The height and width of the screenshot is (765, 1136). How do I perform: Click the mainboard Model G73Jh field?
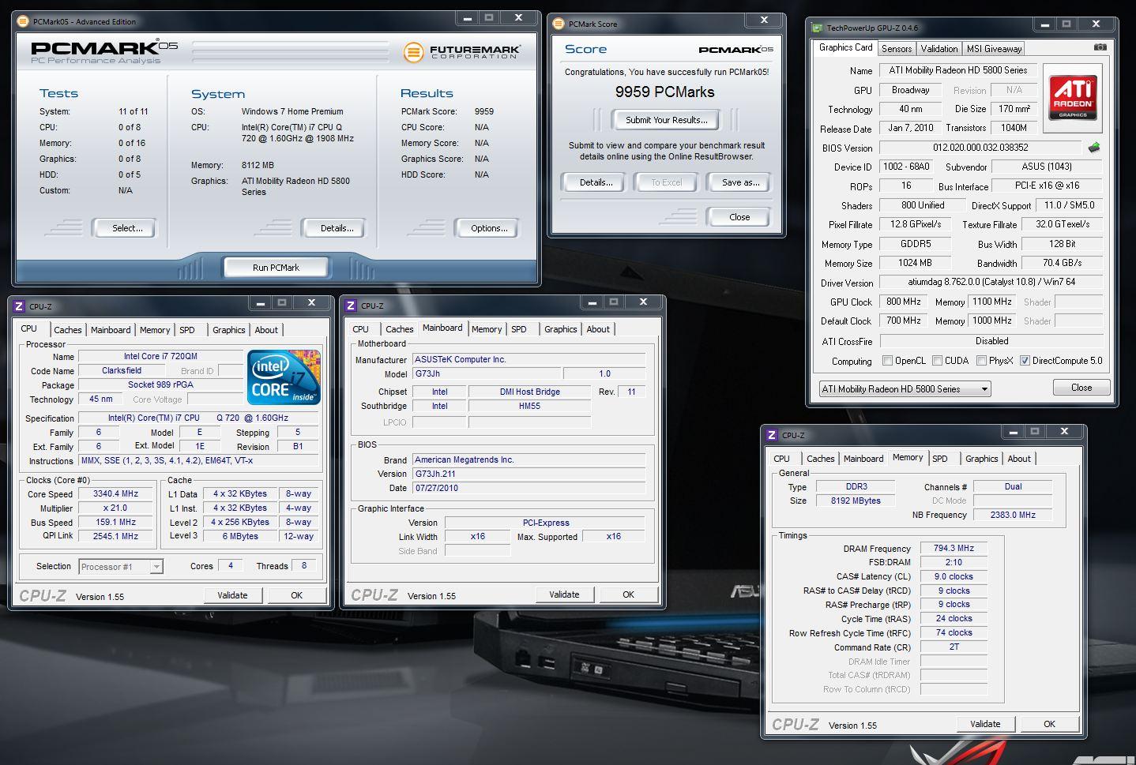tap(486, 373)
